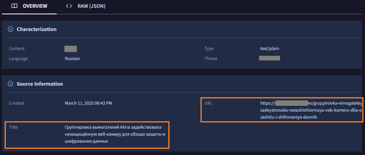Click the Language field label
Viewport: 365px width, 155px height.
point(18,59)
